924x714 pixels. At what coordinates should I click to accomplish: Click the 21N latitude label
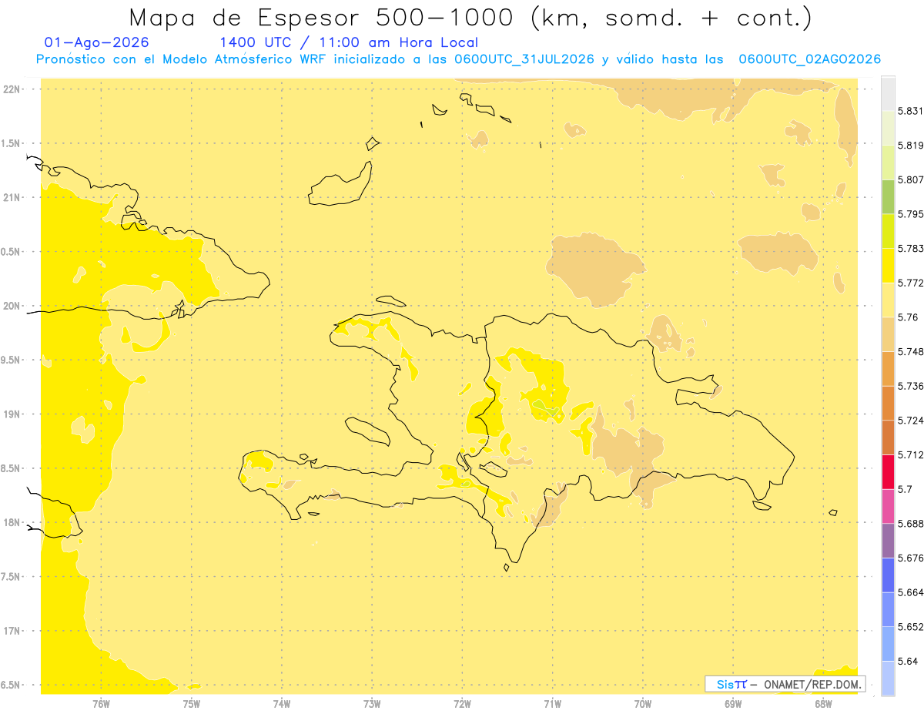[x=12, y=197]
